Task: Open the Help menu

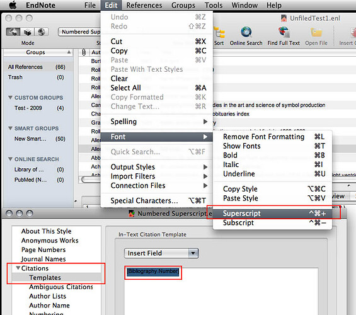Action: [x=274, y=5]
